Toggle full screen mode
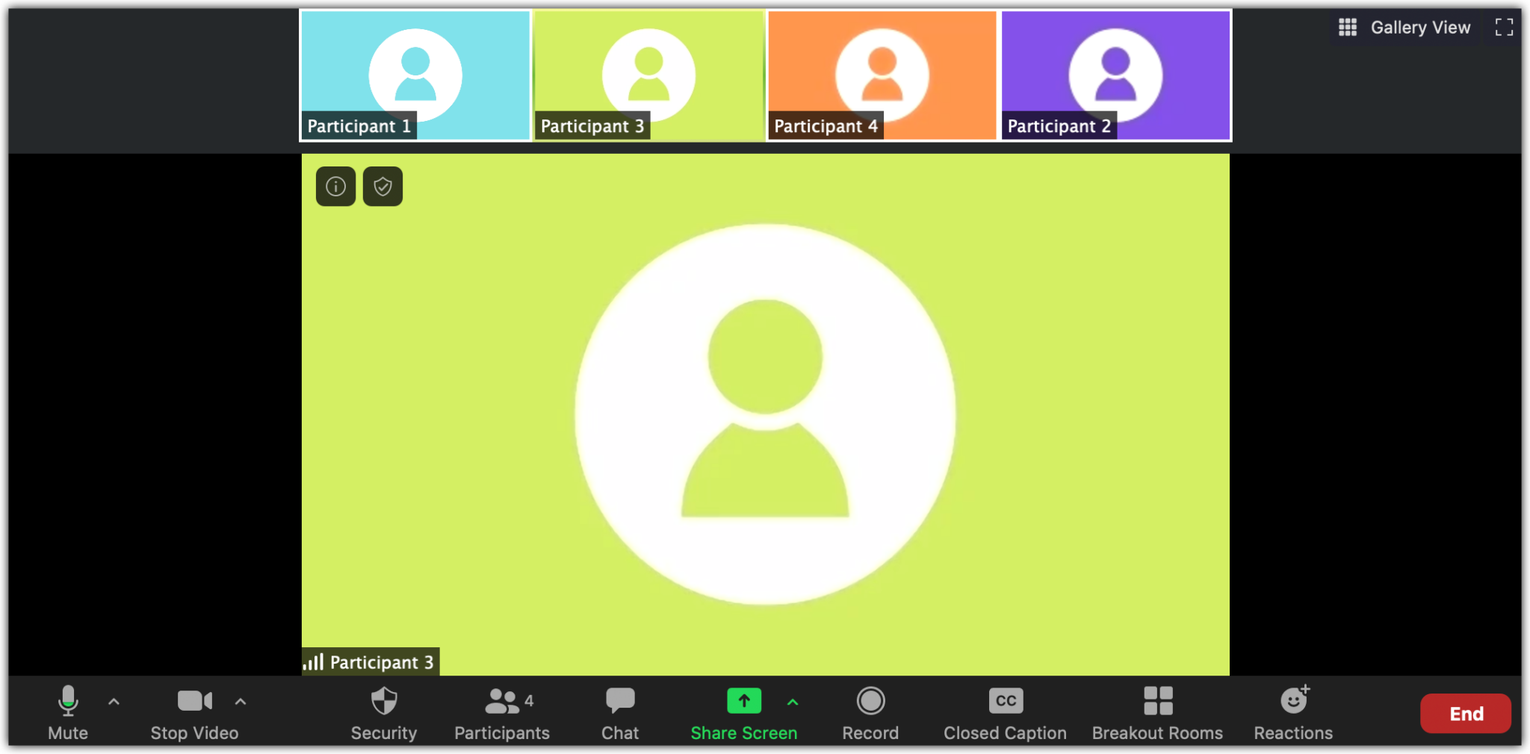This screenshot has width=1530, height=754. (x=1504, y=28)
